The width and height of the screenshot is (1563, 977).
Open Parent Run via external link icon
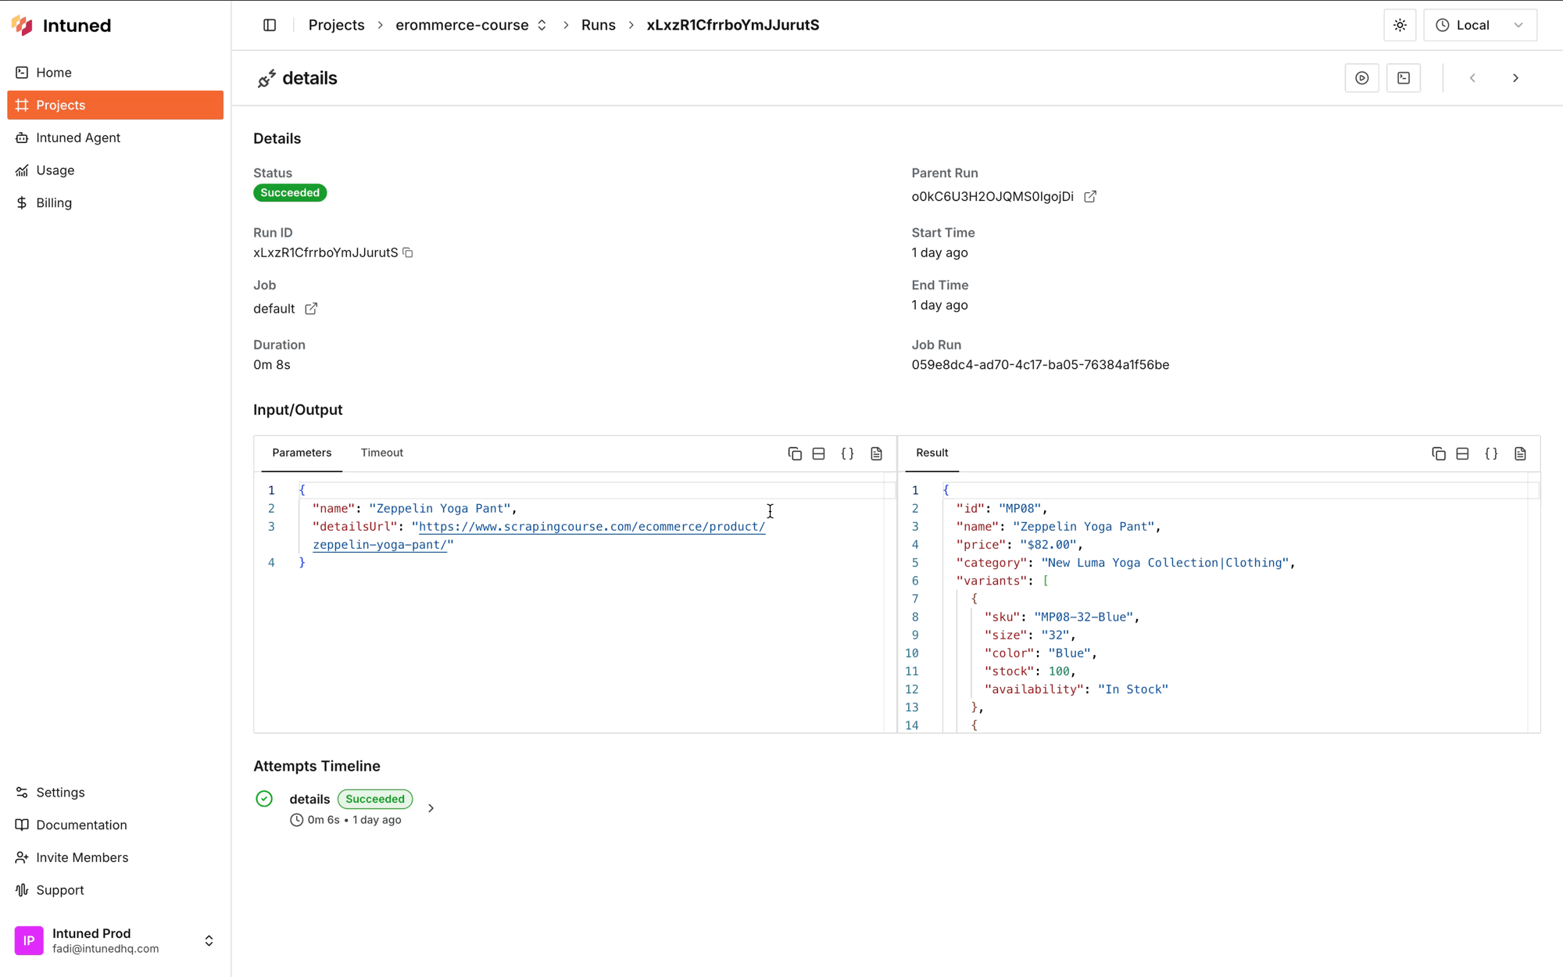pos(1091,197)
